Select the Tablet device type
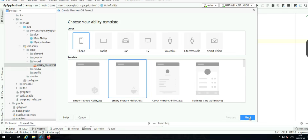Screen dimensions: 308x140 pyautogui.click(x=103, y=41)
